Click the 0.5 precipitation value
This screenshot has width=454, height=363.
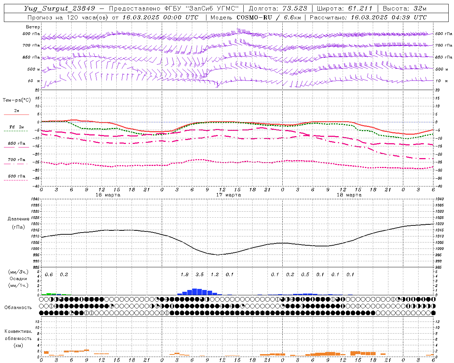click(305, 275)
